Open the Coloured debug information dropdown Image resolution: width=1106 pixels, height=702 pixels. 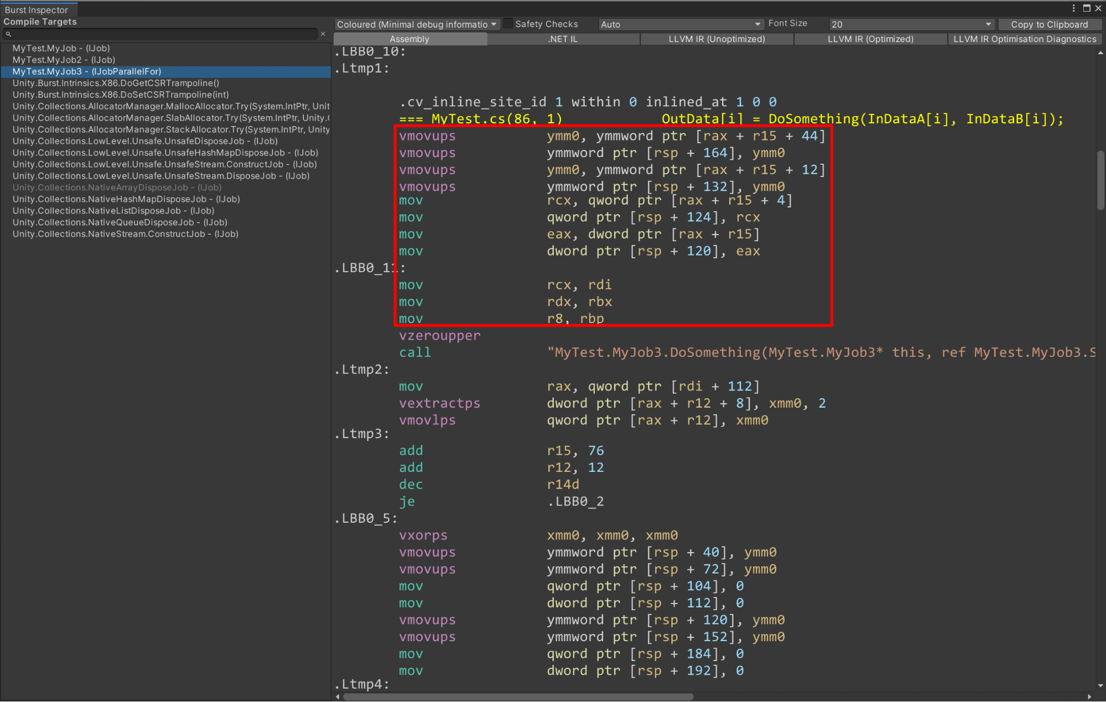click(x=417, y=24)
